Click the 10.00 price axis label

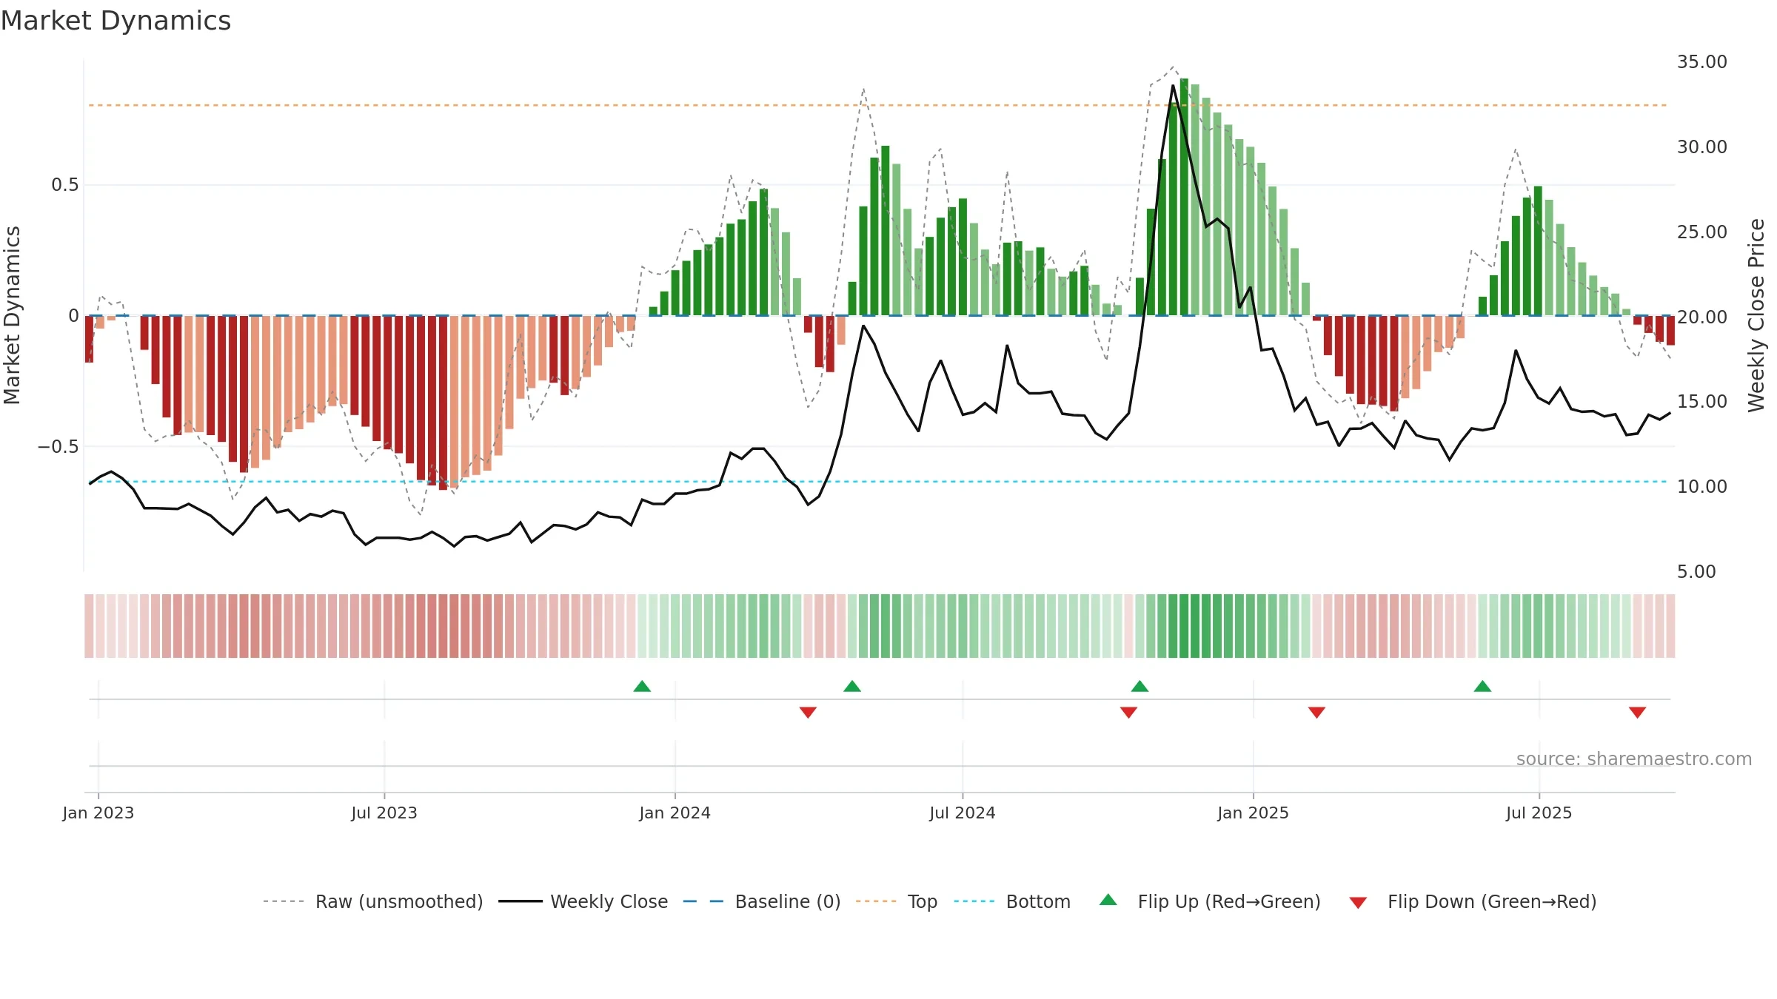tap(1702, 486)
